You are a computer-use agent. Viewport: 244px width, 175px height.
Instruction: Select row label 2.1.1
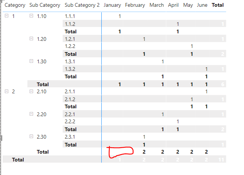click(70, 91)
